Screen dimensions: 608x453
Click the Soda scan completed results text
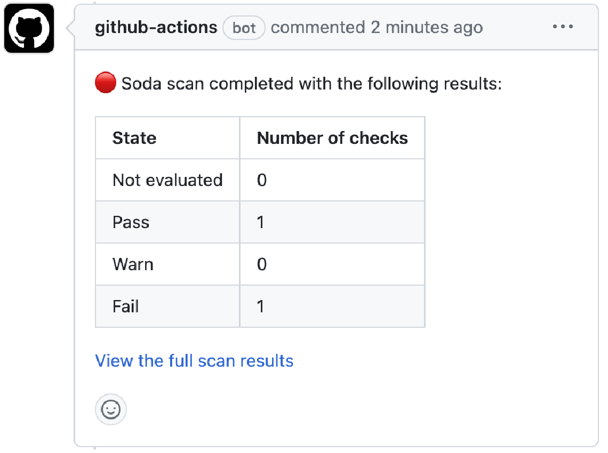click(311, 84)
